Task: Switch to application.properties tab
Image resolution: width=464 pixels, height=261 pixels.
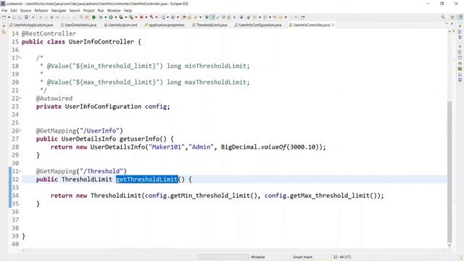Action: pyautogui.click(x=165, y=25)
